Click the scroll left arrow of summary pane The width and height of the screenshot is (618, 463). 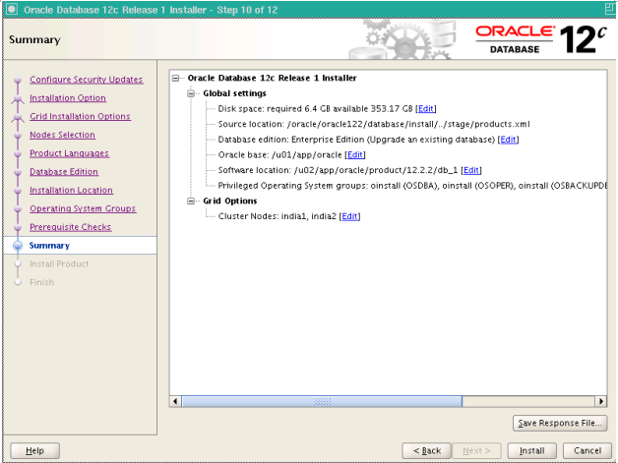[175, 402]
